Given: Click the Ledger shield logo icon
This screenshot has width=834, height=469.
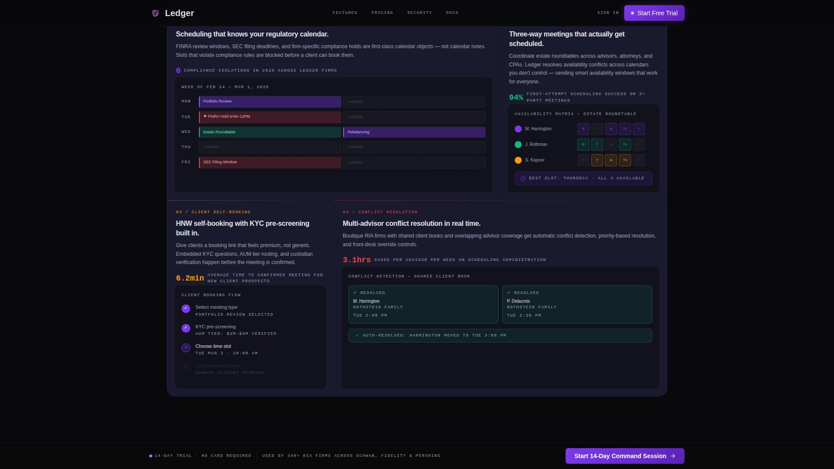Looking at the screenshot, I should (156, 13).
